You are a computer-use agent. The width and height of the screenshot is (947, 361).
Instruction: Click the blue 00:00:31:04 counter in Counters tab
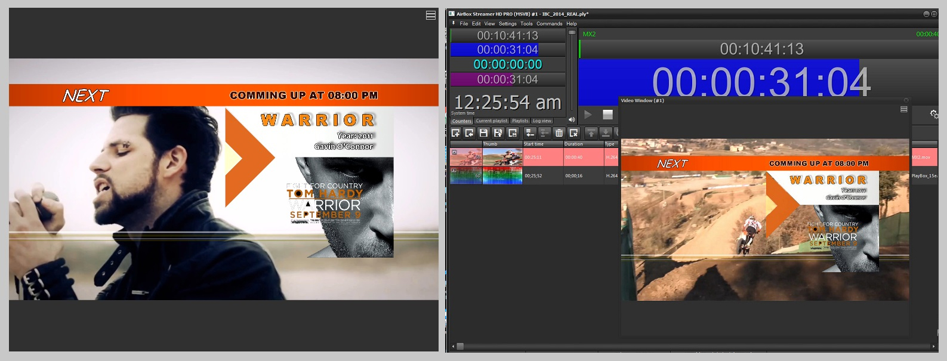[508, 50]
